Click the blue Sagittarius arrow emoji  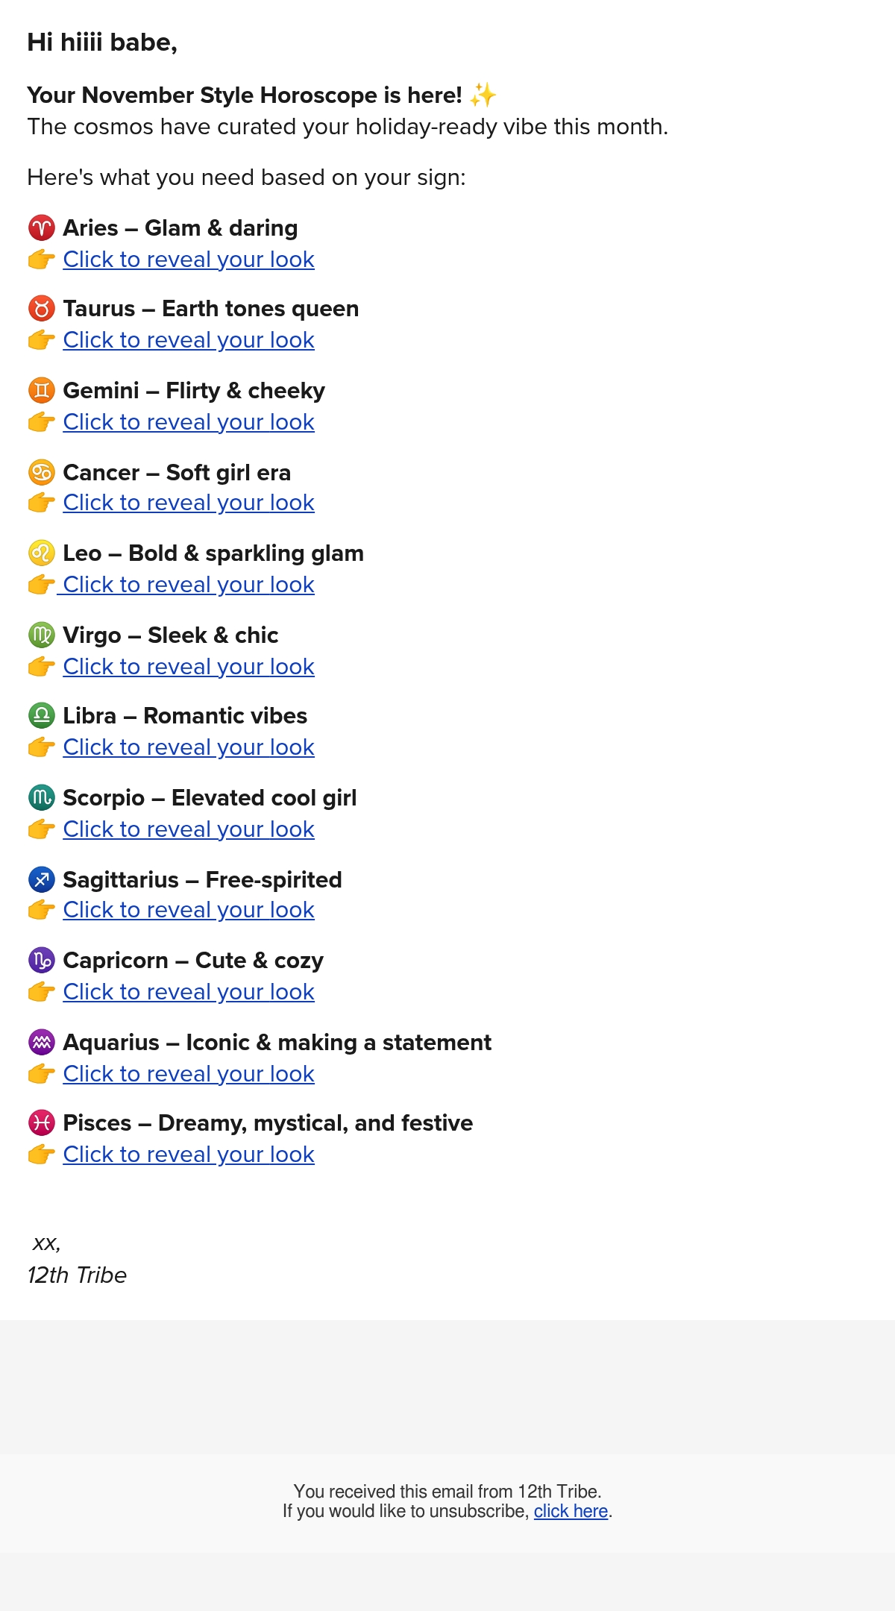pyautogui.click(x=42, y=879)
